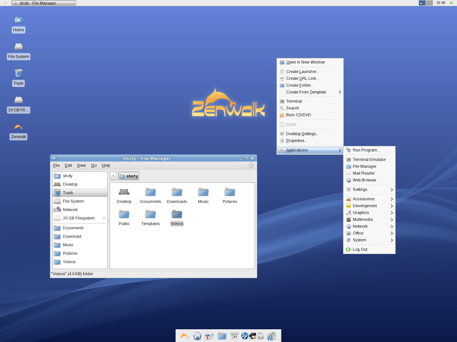
Task: Open the audio volume icon in the dock
Action: point(271,335)
